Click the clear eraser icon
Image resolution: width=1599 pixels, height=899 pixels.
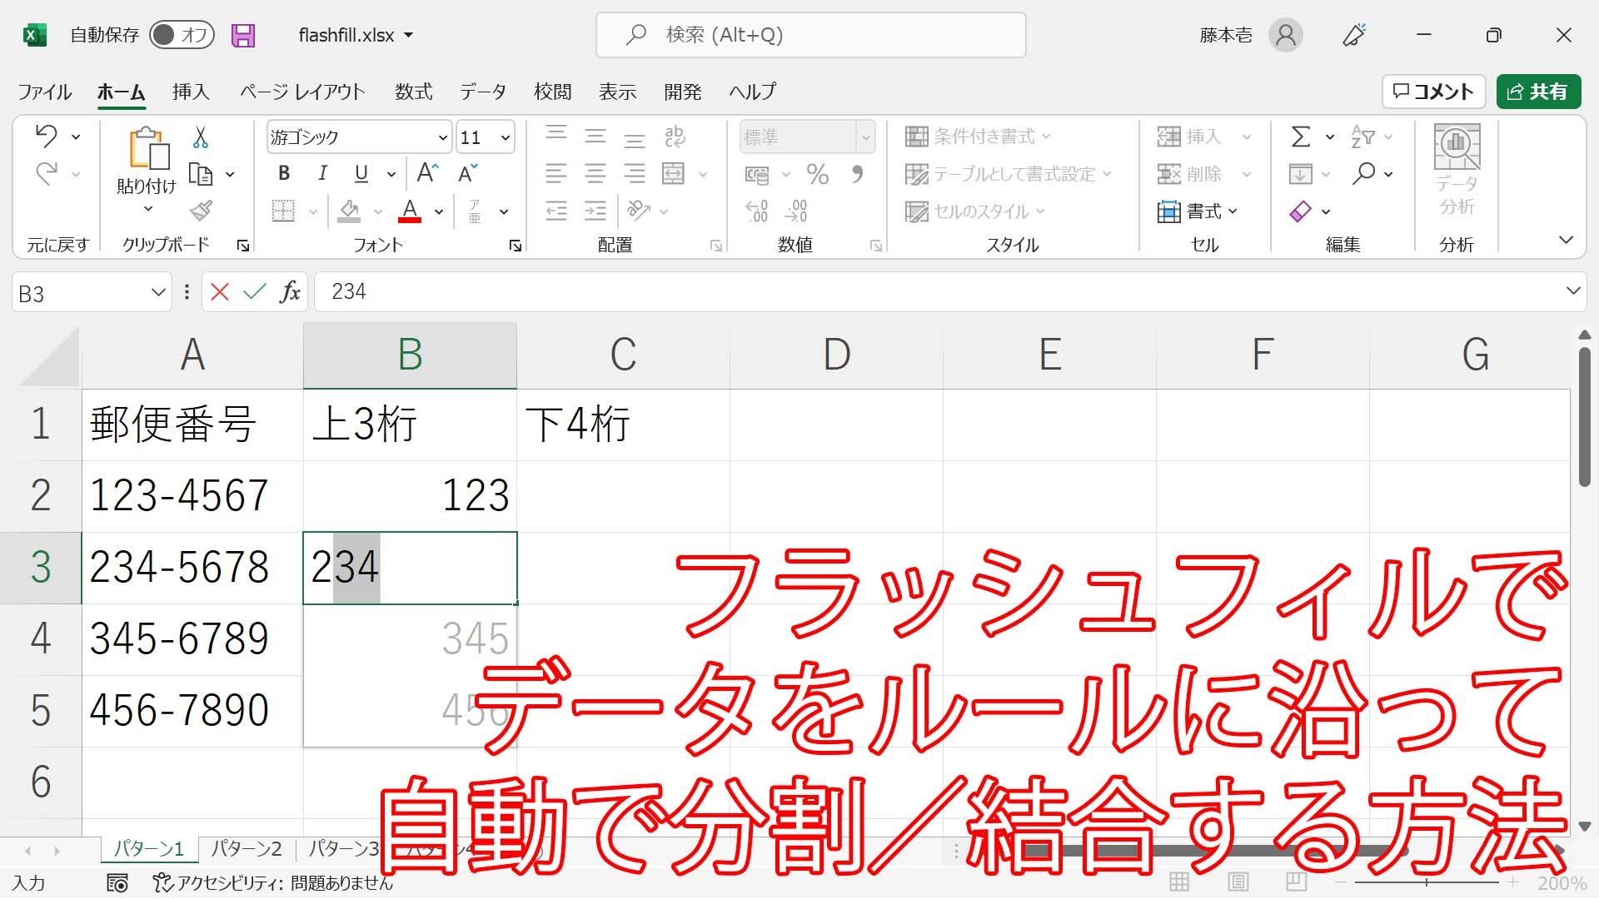click(1300, 211)
